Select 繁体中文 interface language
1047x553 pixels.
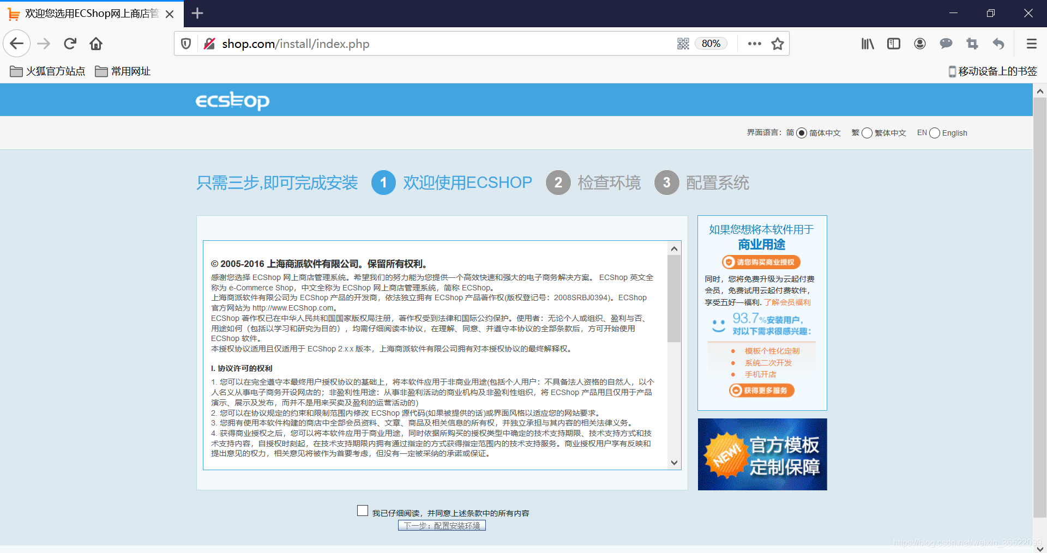click(867, 133)
